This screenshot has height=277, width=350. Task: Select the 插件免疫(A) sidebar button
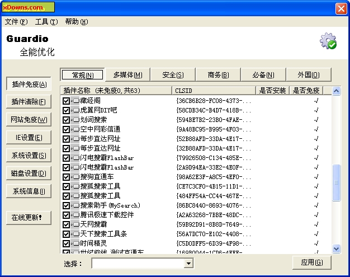(x=29, y=84)
